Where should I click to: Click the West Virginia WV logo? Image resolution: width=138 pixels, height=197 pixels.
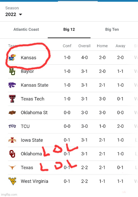pos(12,181)
